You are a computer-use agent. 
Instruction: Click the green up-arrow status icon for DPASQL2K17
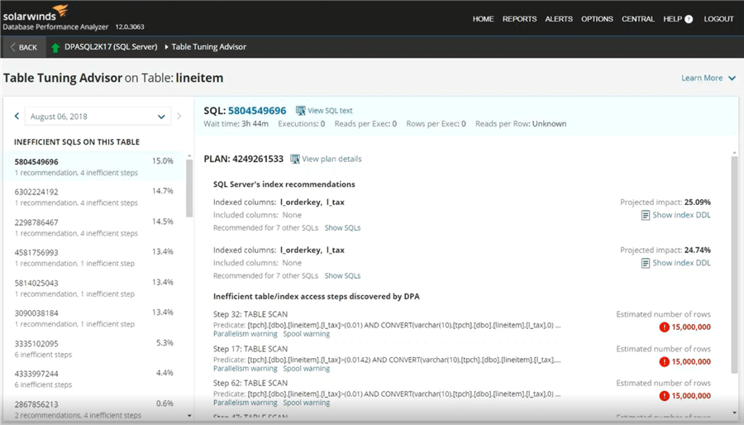tap(55, 47)
